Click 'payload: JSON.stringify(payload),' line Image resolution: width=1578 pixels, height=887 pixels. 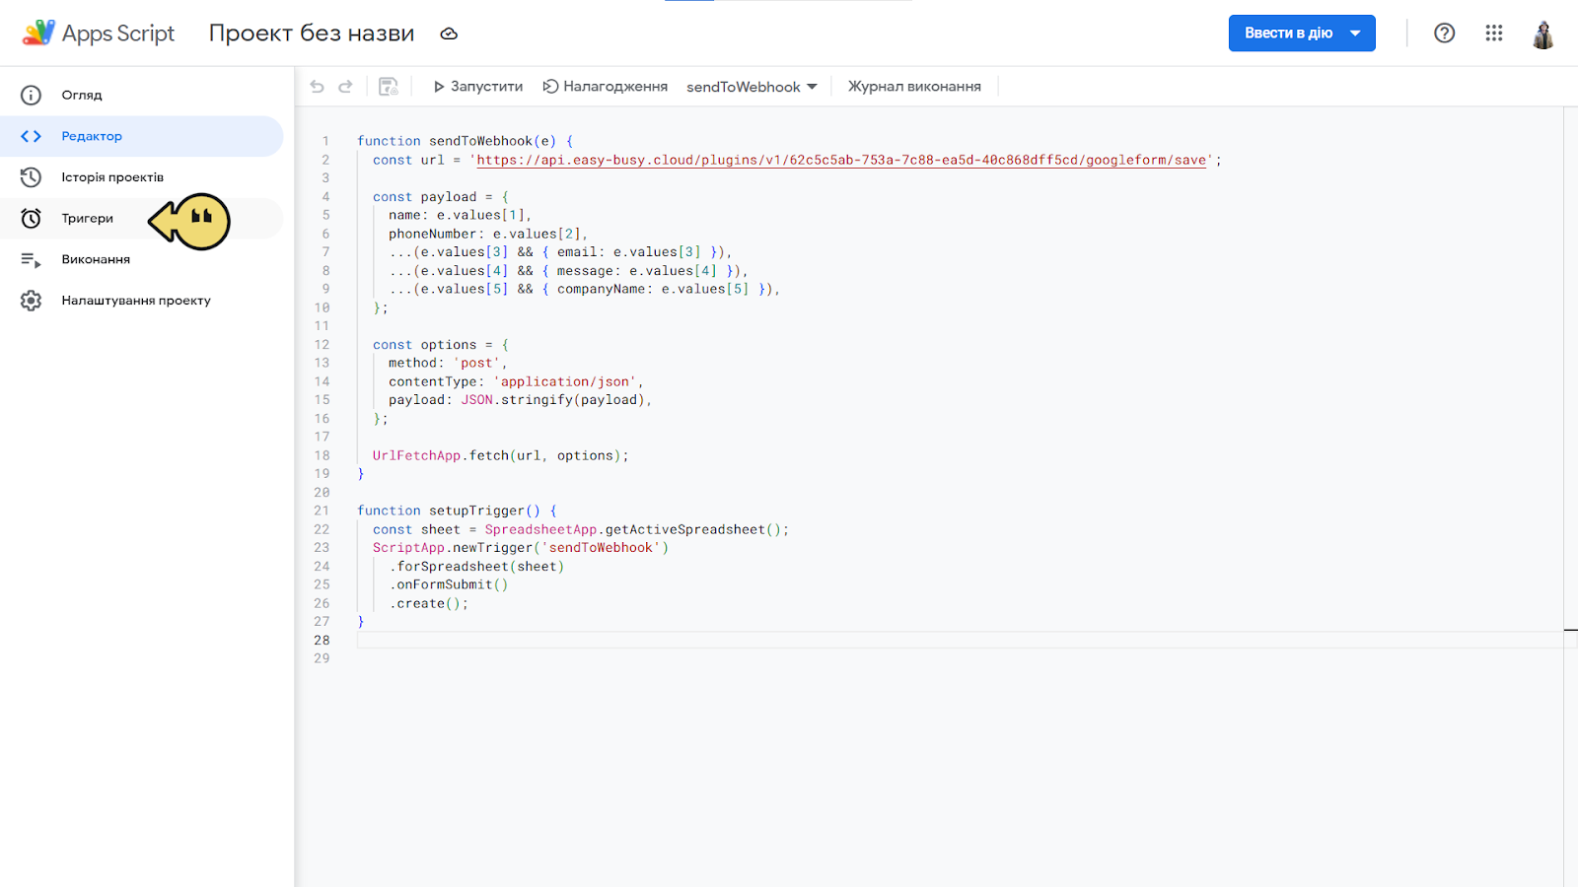520,400
